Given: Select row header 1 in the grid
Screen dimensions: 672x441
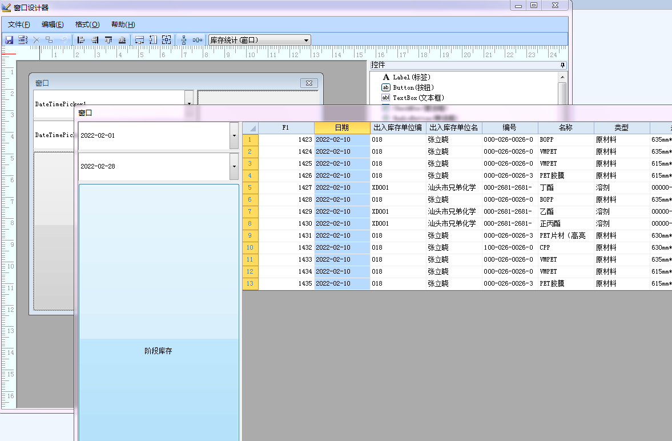Looking at the screenshot, I should coord(251,140).
